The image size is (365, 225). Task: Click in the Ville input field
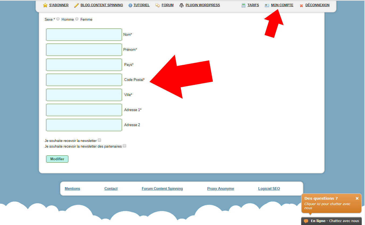point(84,95)
